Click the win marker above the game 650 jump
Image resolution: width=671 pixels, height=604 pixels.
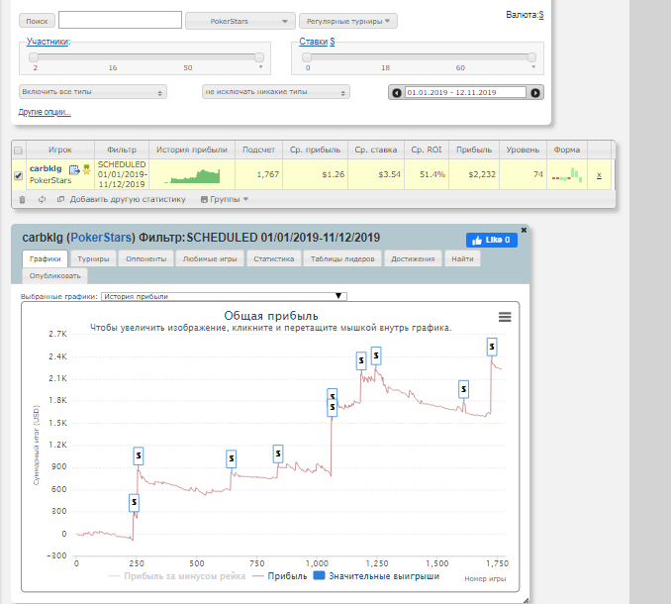click(231, 458)
